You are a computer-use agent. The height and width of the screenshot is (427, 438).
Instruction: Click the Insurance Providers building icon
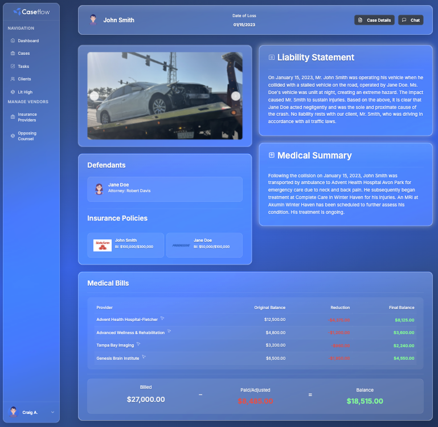pos(13,117)
